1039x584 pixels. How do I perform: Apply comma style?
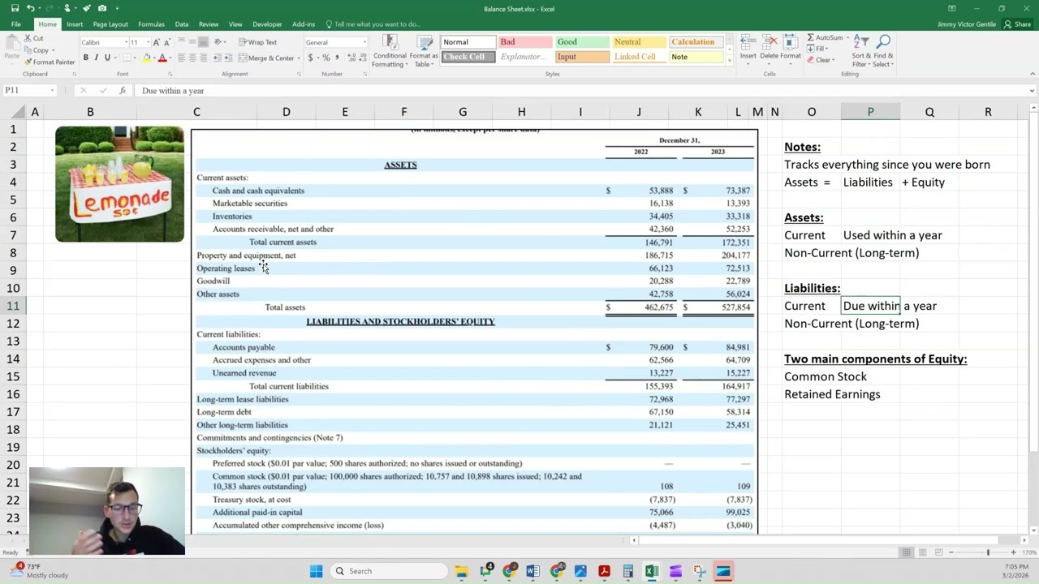(x=337, y=58)
